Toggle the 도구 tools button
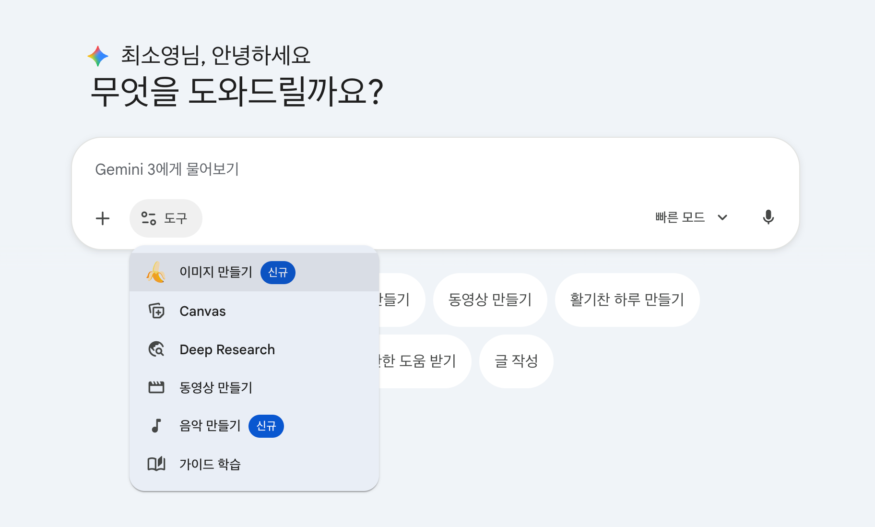 (x=166, y=218)
